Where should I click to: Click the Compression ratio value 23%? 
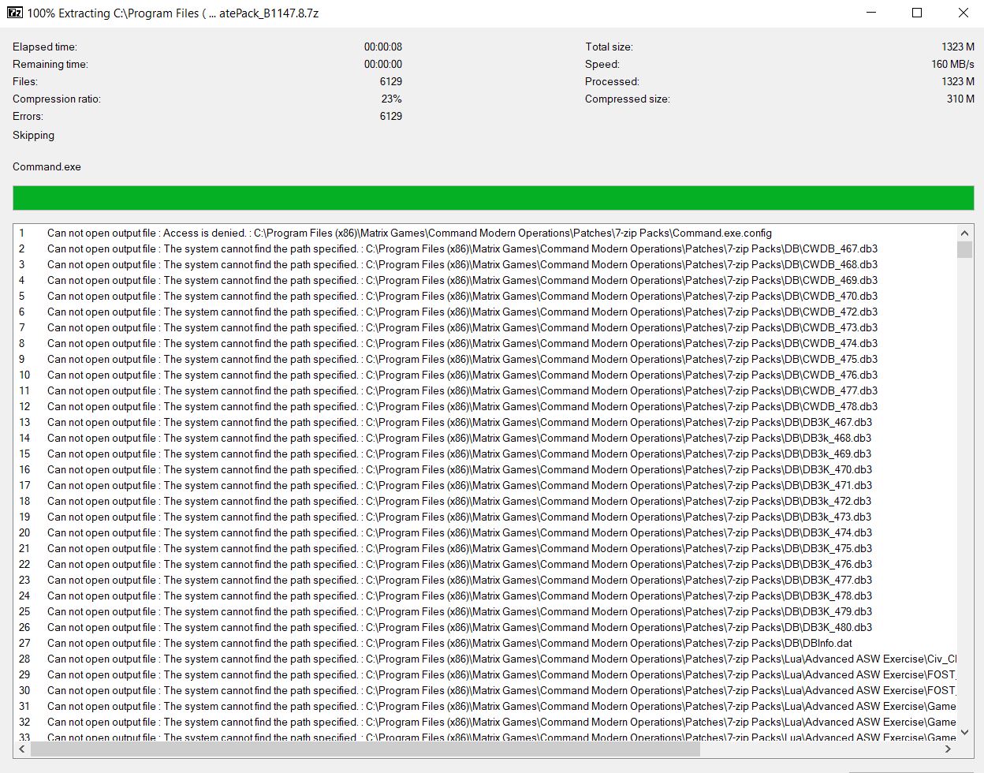click(x=392, y=99)
